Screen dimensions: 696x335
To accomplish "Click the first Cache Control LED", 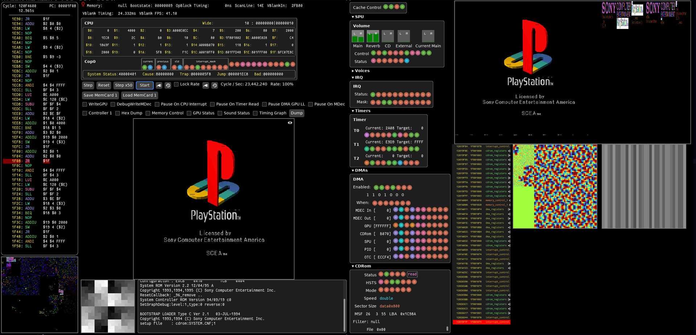I will pyautogui.click(x=386, y=7).
